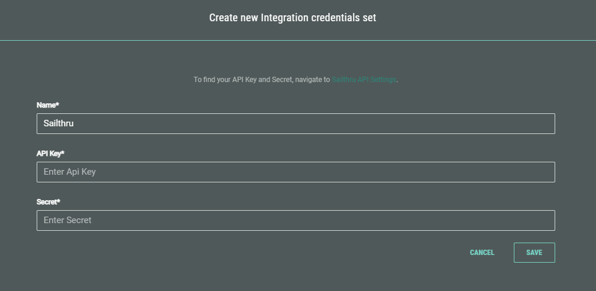Click the instruction text about API Key
The image size is (596, 291).
[261, 80]
